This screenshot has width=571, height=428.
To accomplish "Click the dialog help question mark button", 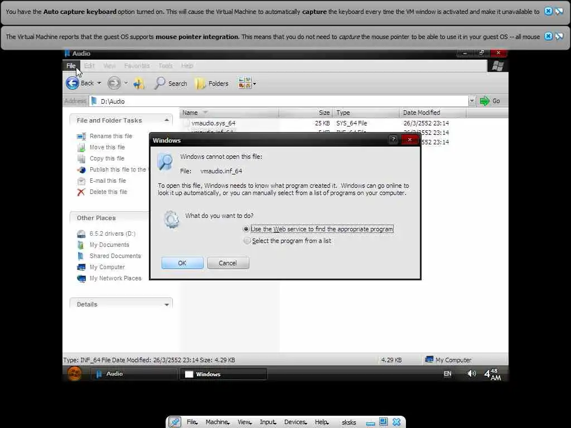I will (x=393, y=139).
